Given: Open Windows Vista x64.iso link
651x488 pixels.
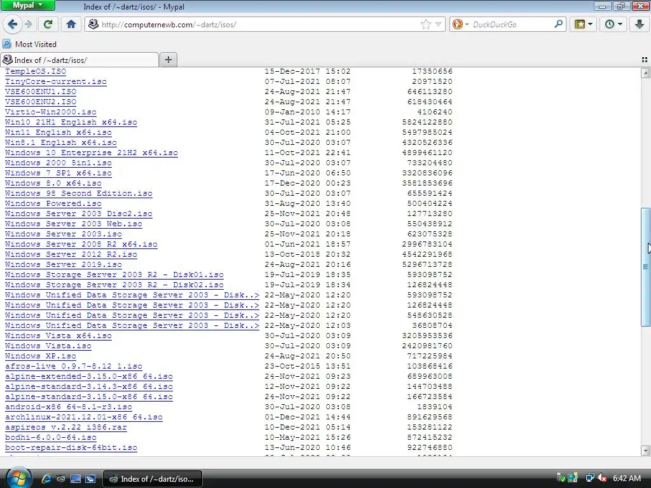Looking at the screenshot, I should [58, 335].
